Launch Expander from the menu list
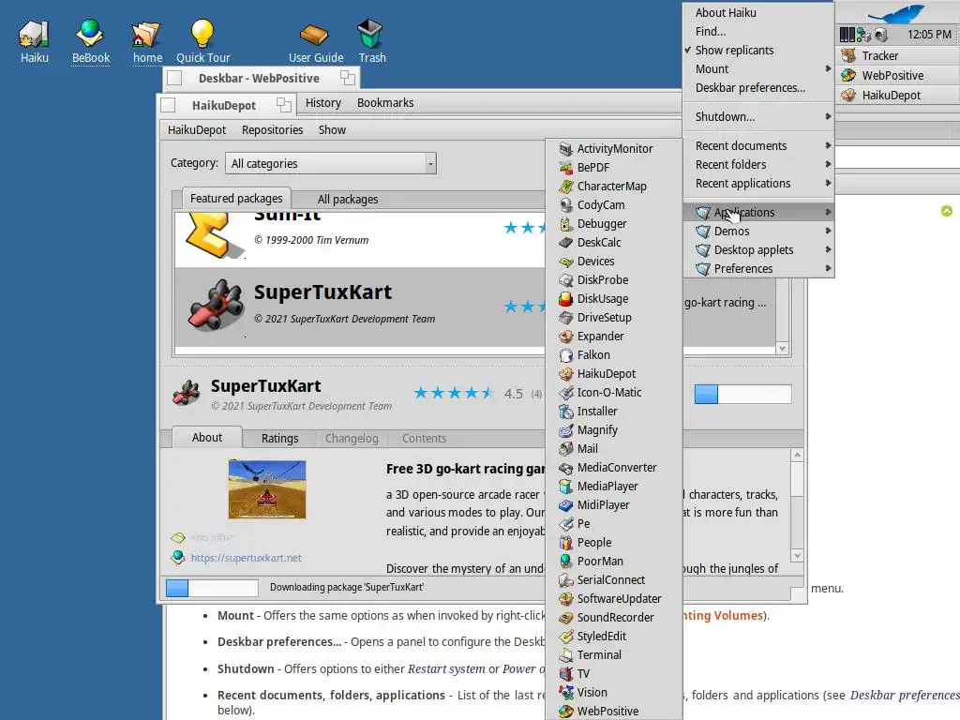This screenshot has width=960, height=720. (613, 337)
